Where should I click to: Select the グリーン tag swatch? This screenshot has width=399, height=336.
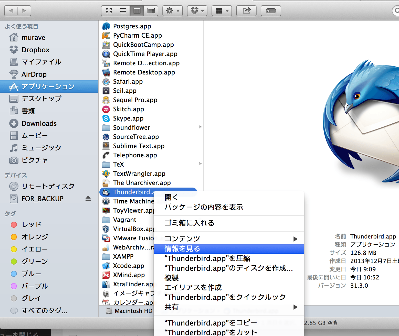(x=14, y=262)
